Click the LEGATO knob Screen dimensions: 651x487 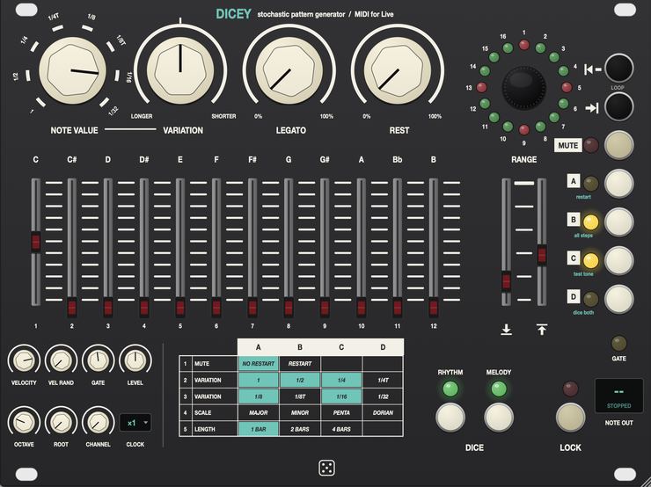point(289,70)
